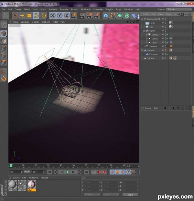The image size is (194, 201).
Task: Select the Glass material thumbnail
Action: pyautogui.click(x=22, y=186)
